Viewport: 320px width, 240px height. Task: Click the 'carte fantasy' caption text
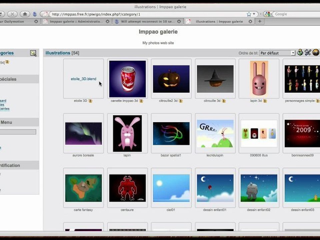[83, 210]
